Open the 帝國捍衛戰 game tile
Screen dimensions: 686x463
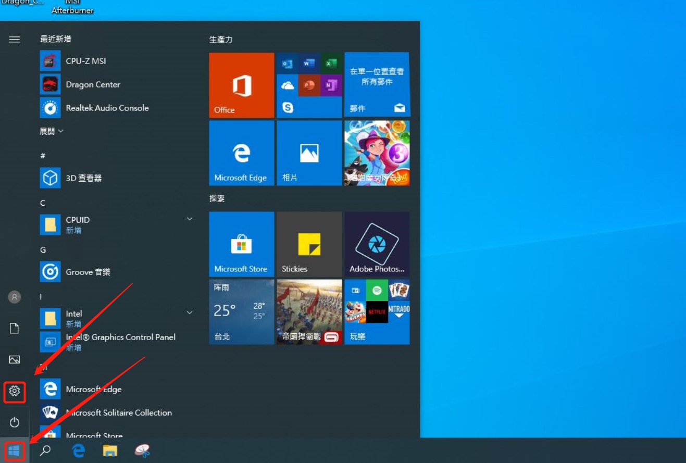[x=309, y=312]
